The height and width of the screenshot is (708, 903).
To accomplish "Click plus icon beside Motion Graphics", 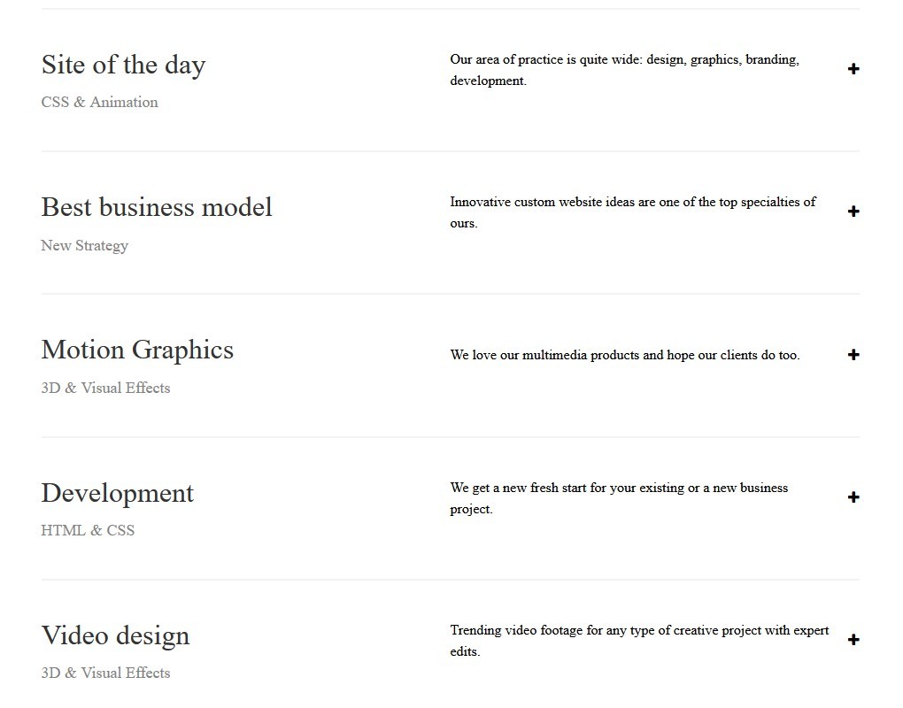I will (853, 355).
